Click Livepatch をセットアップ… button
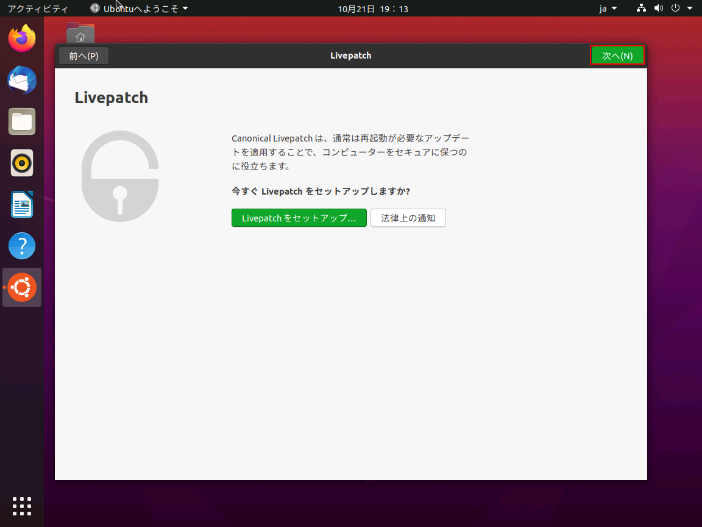702x527 pixels. coord(299,218)
